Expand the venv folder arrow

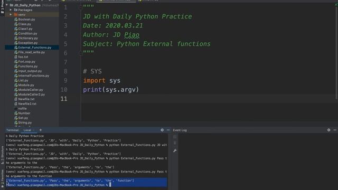(x=11, y=15)
